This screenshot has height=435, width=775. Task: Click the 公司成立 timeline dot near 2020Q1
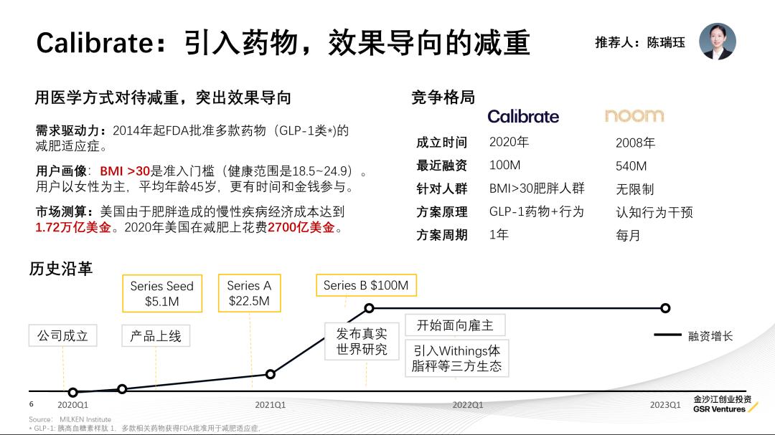click(x=72, y=392)
